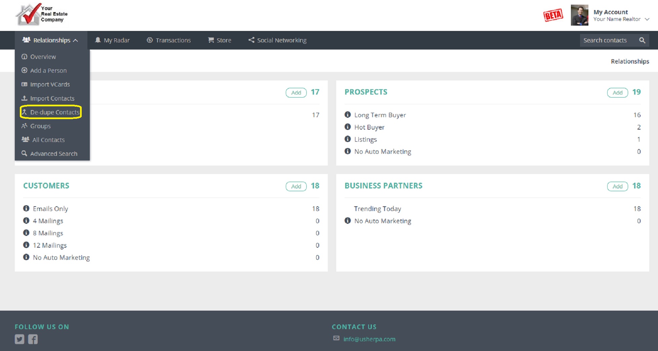Switch to the My Radar tab
Viewport: 658px width, 351px height.
coord(116,40)
